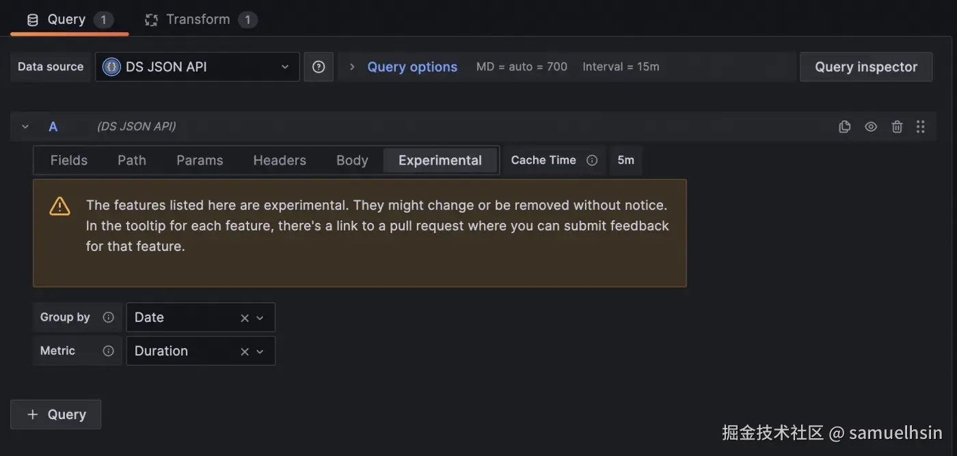Open data source help question icon
The height and width of the screenshot is (456, 957).
pyautogui.click(x=319, y=67)
